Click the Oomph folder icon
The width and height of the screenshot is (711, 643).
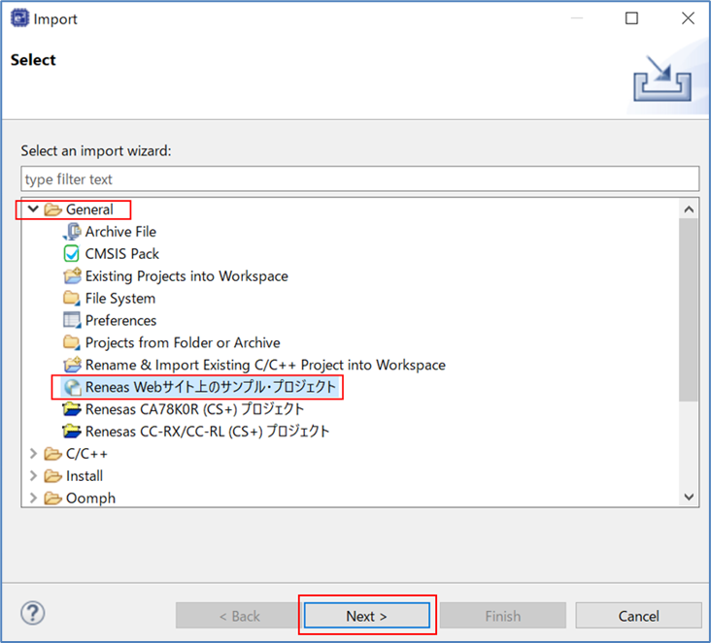(52, 498)
